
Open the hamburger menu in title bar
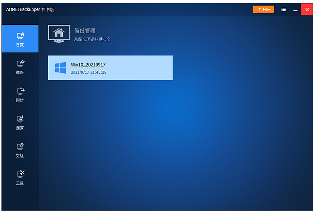click(283, 10)
